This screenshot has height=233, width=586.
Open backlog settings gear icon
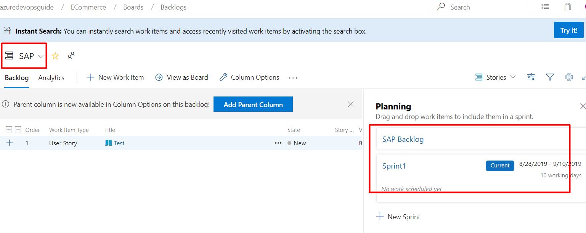(569, 77)
